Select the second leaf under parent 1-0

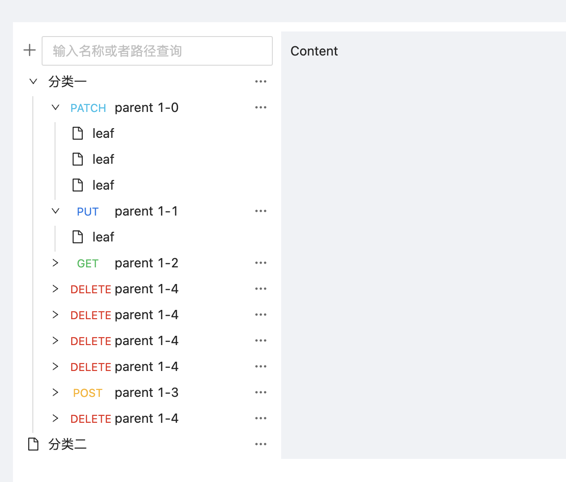(103, 159)
